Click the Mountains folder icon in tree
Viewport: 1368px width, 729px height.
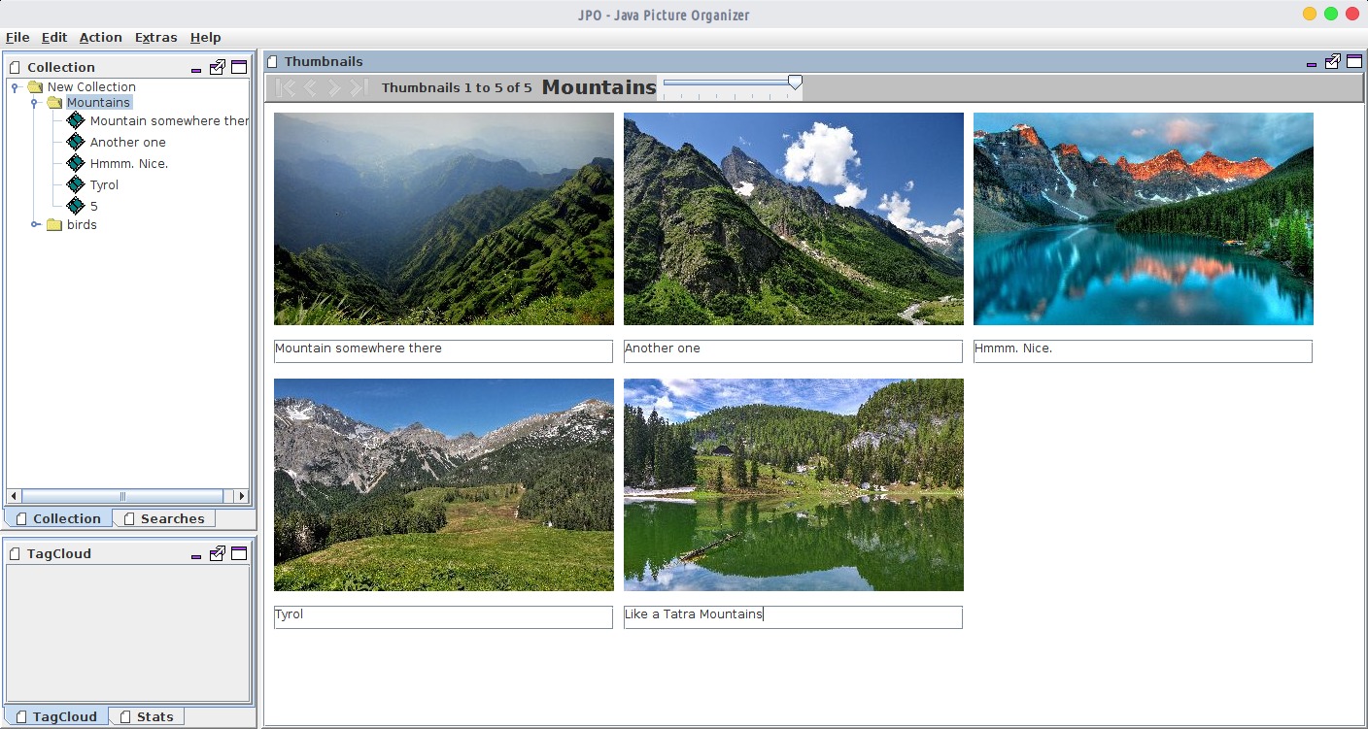coord(54,102)
